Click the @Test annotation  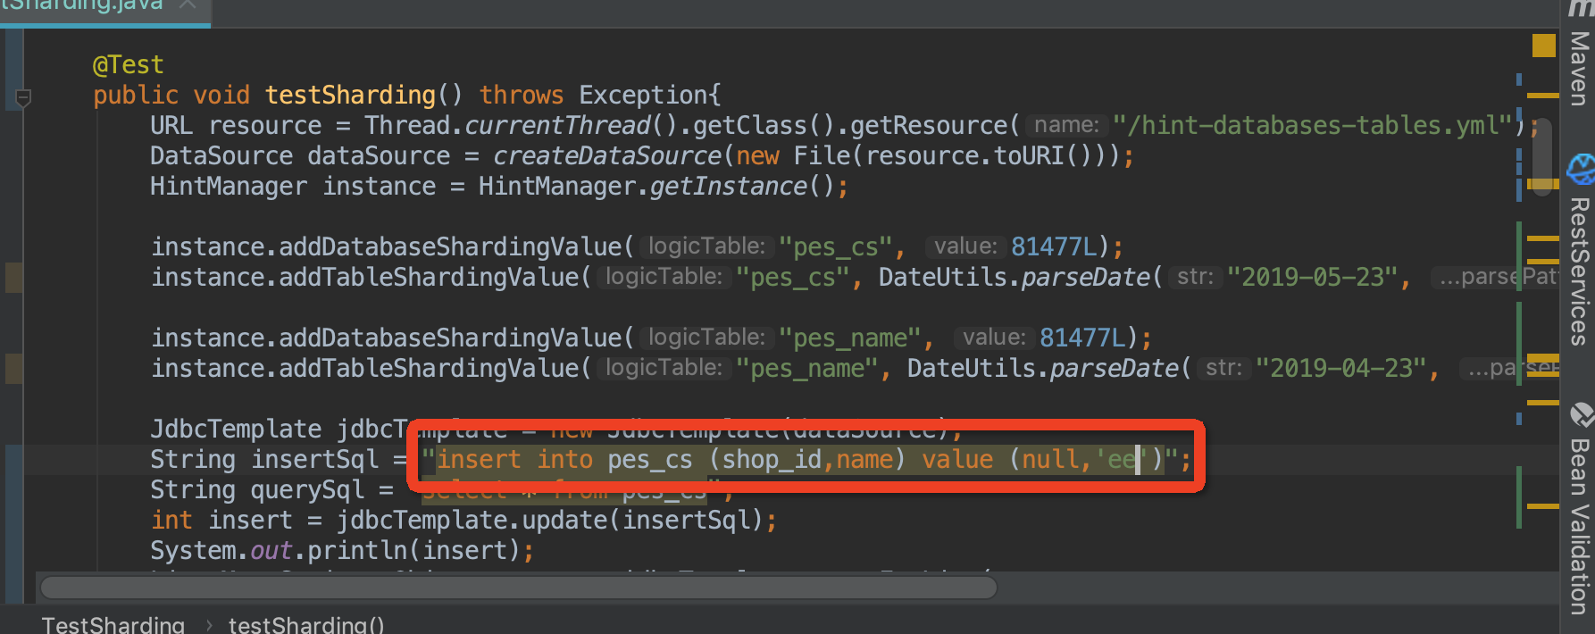129,65
